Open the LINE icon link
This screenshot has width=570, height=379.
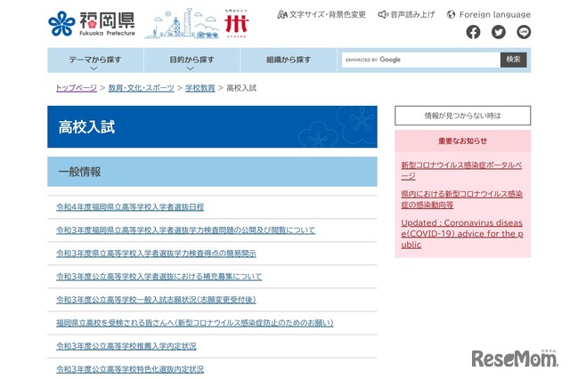click(523, 32)
